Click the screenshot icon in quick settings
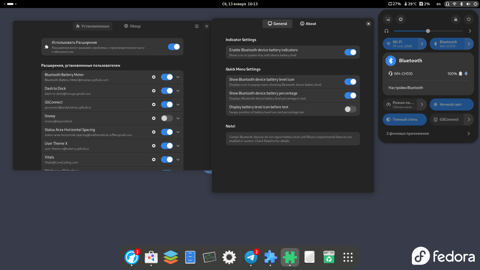The width and height of the screenshot is (480, 270). click(x=388, y=19)
